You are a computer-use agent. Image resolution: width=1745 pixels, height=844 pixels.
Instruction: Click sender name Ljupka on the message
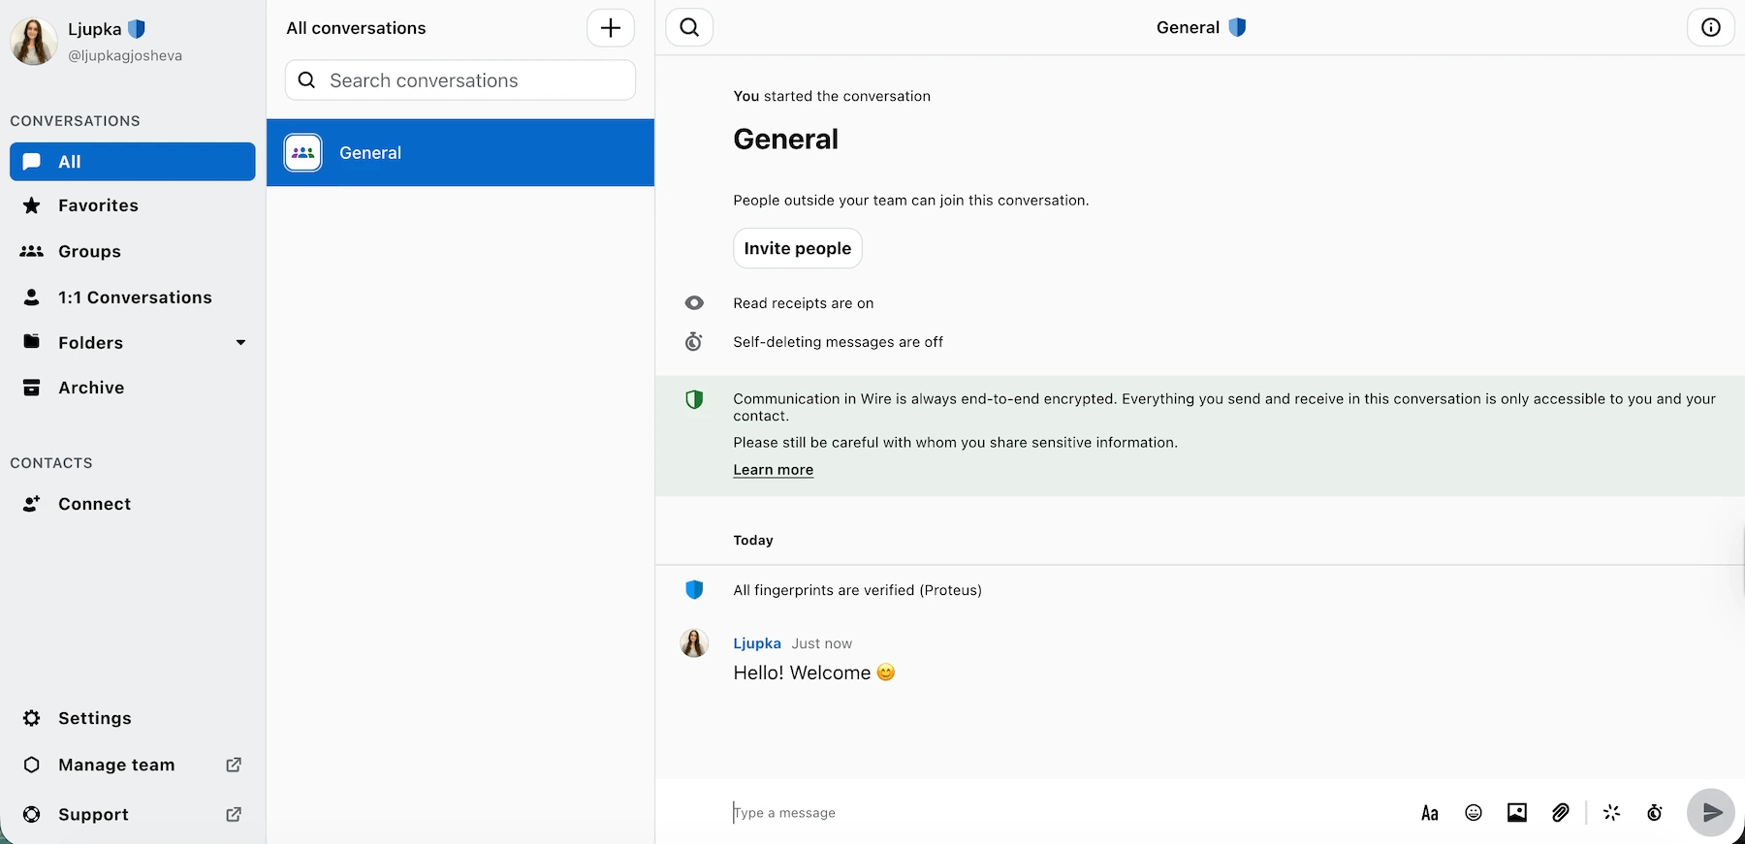757,643
